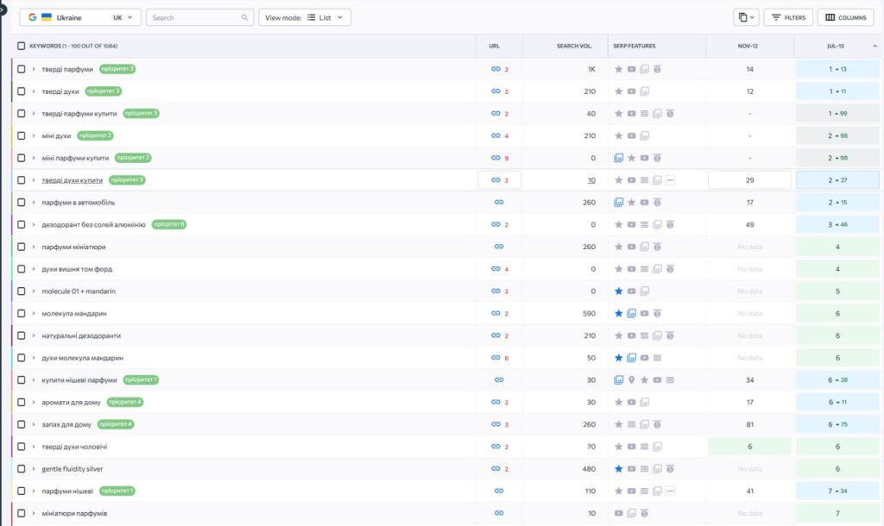Image resolution: width=884 pixels, height=526 pixels.
Task: Tick the checkbox for тверді духи
Action: (x=22, y=91)
